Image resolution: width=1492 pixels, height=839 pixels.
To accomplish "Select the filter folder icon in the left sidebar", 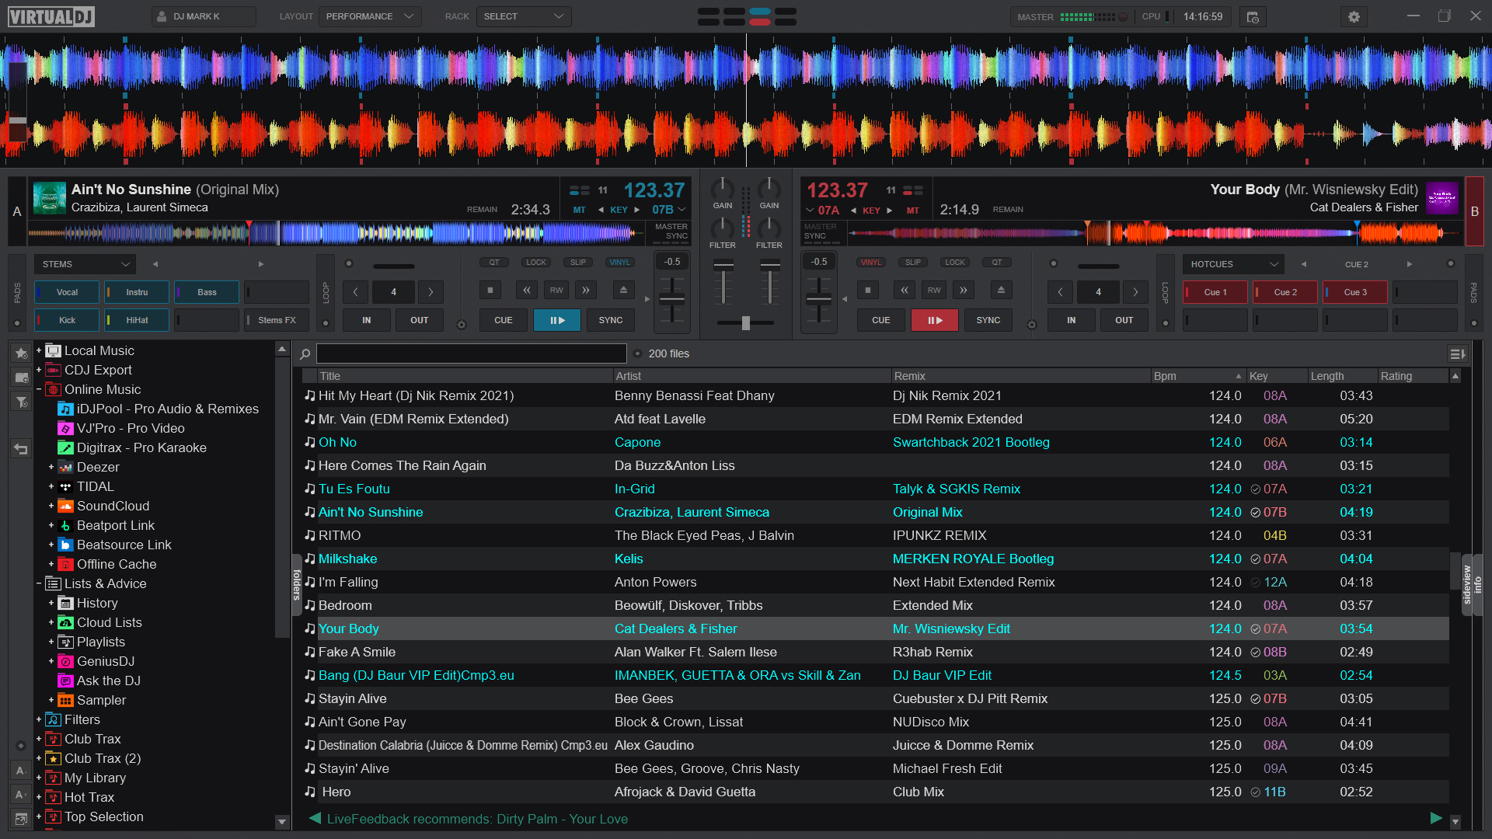I will pos(21,402).
